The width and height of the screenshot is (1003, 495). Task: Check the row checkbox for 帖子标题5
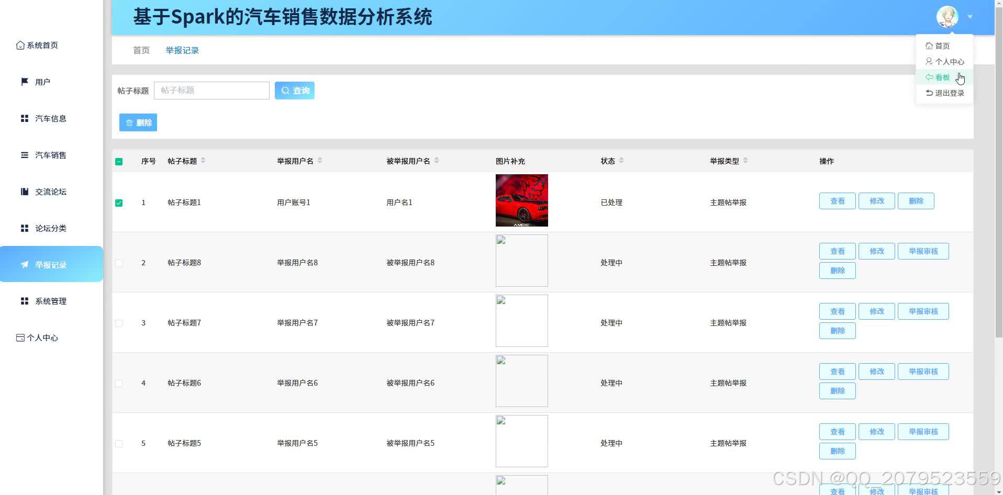119,444
